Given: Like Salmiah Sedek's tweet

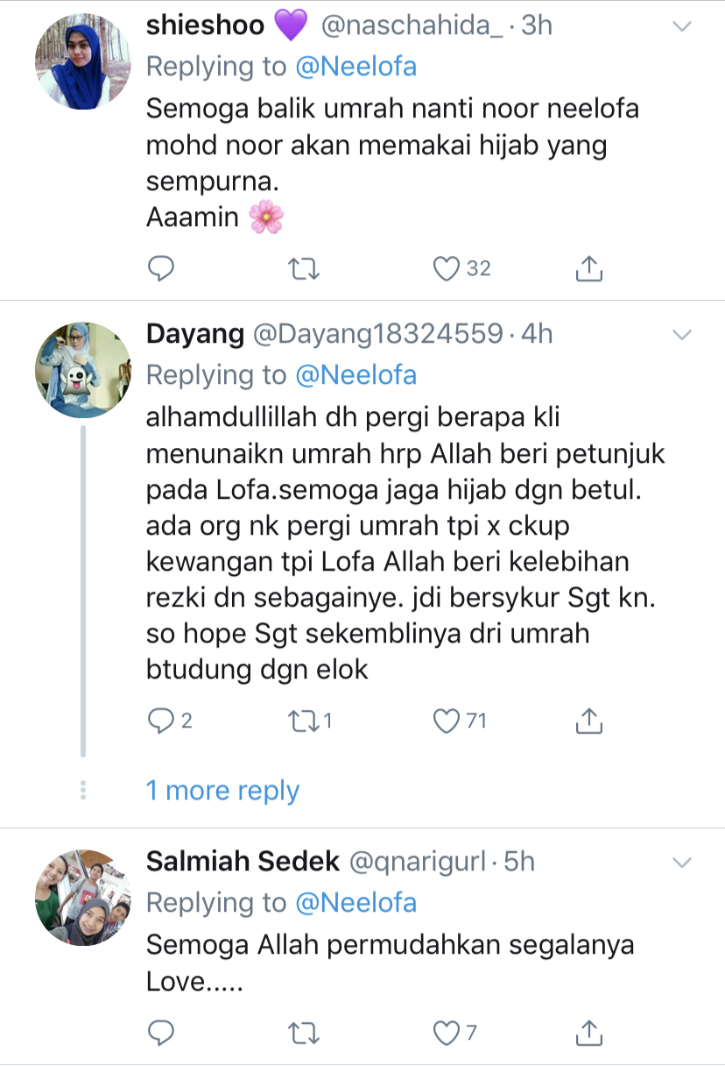Looking at the screenshot, I should pyautogui.click(x=447, y=1033).
